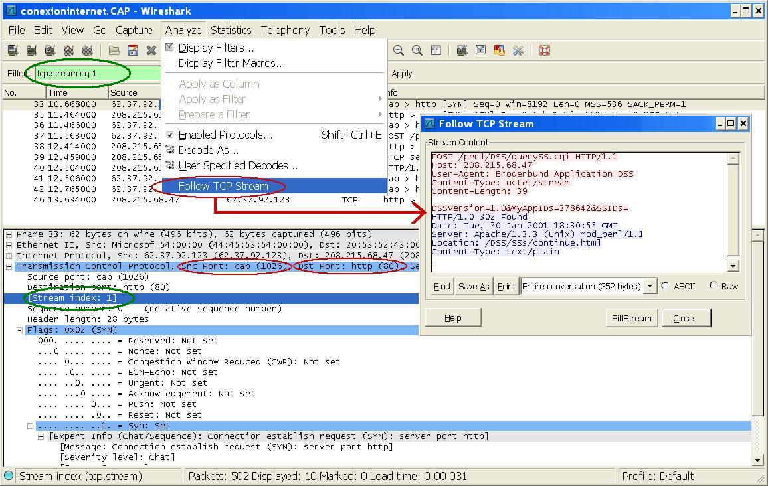Open preferences wrench icon
Screen dimensions: 768x486
(518, 50)
